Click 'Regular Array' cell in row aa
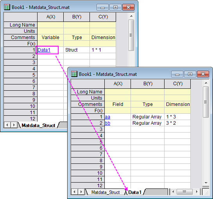Image resolution: width=213 pixels, height=199 pixels. point(147,117)
